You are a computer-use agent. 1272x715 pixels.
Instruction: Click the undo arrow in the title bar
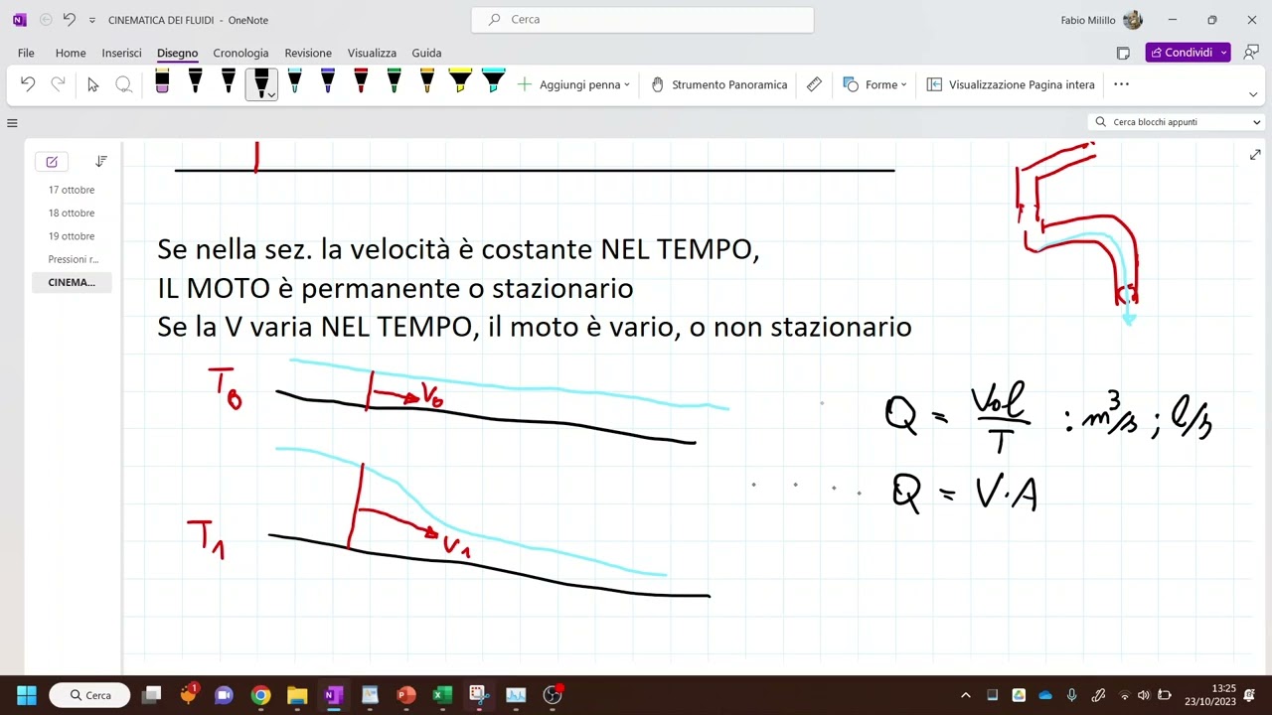[x=69, y=19]
